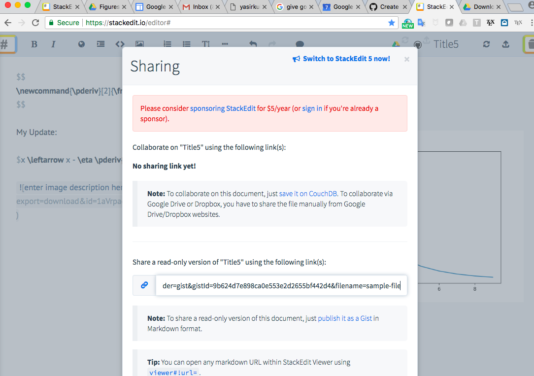This screenshot has width=534, height=376.
Task: Go back to the previous page
Action: 8,23
